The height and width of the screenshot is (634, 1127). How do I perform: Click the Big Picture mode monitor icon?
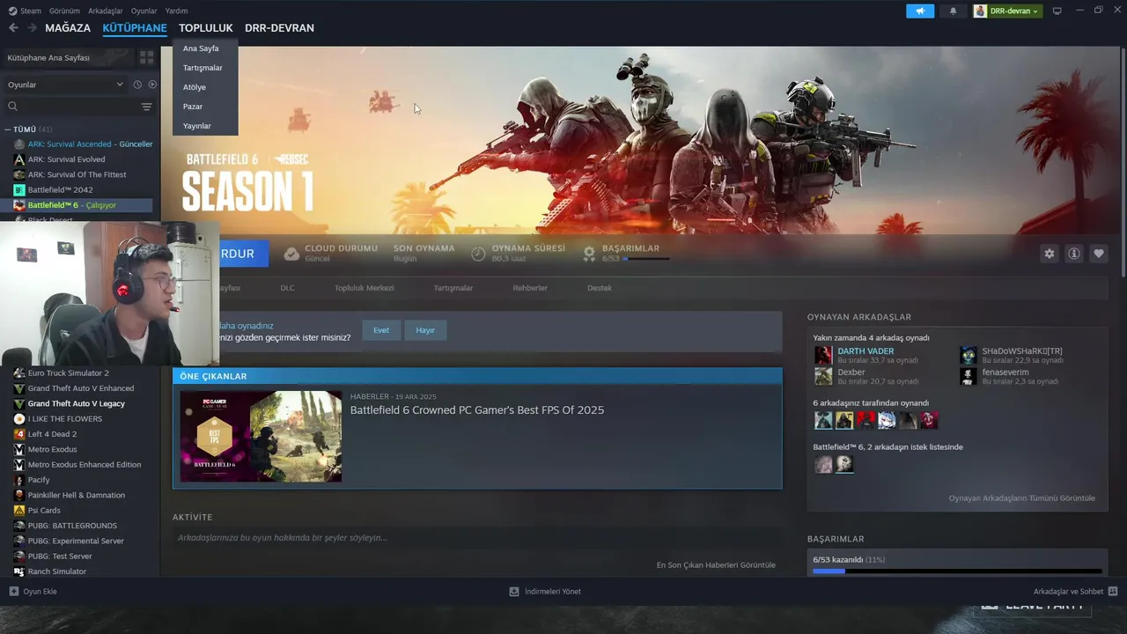pyautogui.click(x=1057, y=11)
